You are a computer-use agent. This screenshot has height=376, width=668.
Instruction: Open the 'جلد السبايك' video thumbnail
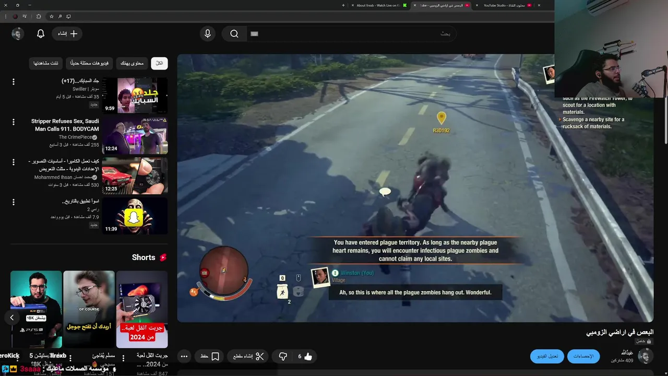click(x=135, y=96)
